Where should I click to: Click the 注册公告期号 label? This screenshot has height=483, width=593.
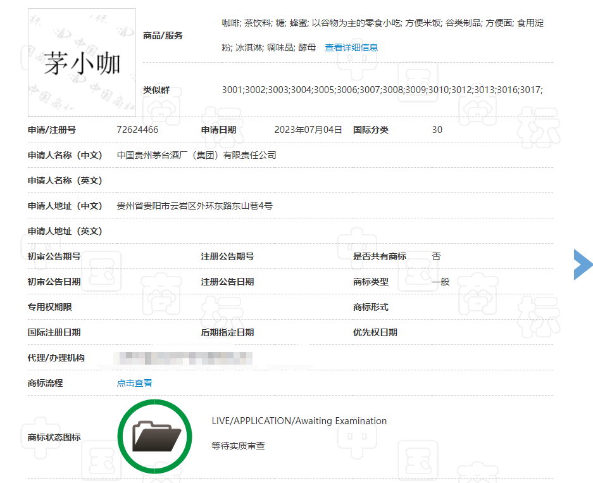[x=227, y=256]
